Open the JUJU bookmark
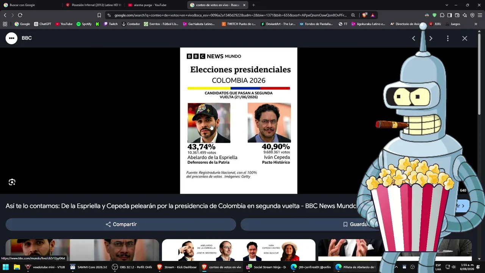The height and width of the screenshot is (273, 485). [435, 24]
